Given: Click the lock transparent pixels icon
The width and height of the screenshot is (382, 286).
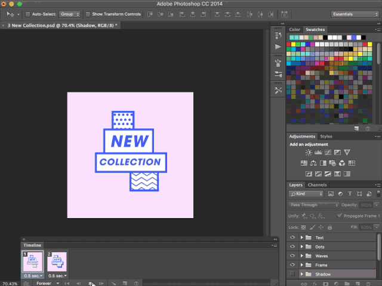Looking at the screenshot, I should click(x=303, y=228).
